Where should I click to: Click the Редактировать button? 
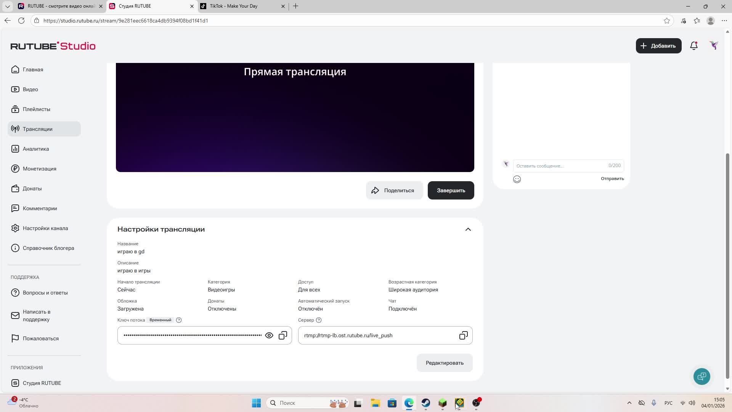[x=445, y=363]
